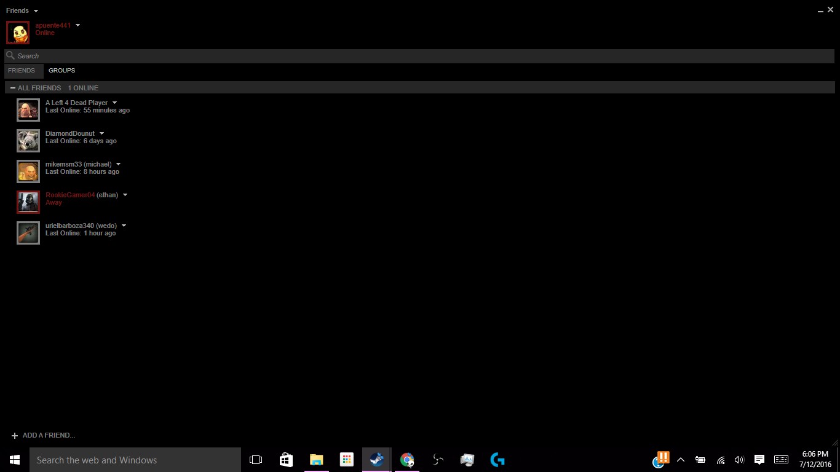The width and height of the screenshot is (840, 472).
Task: Open Steam from the taskbar
Action: 376,459
